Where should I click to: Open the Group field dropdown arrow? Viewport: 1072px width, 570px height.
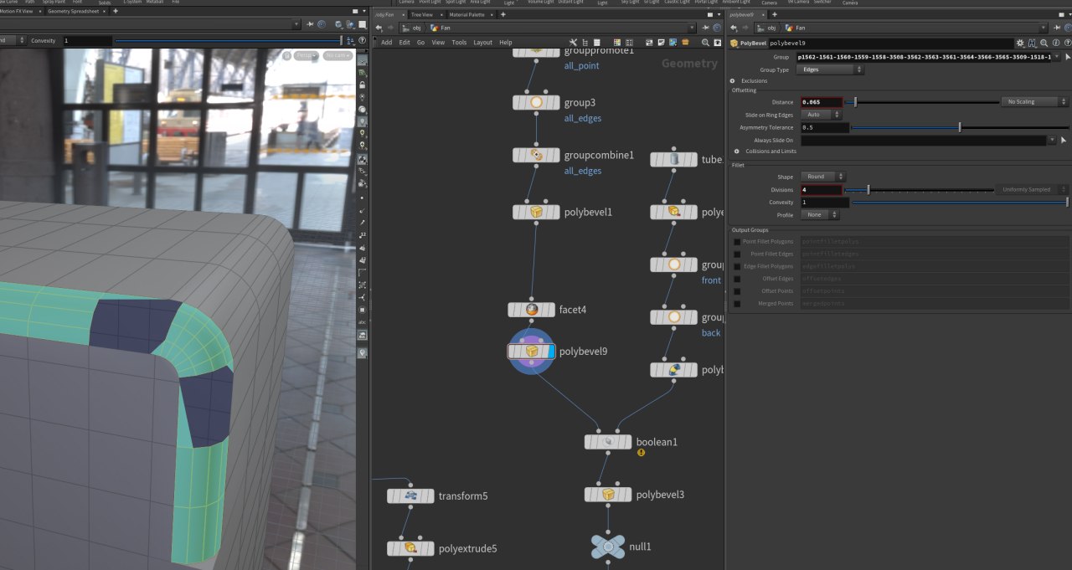point(1056,57)
